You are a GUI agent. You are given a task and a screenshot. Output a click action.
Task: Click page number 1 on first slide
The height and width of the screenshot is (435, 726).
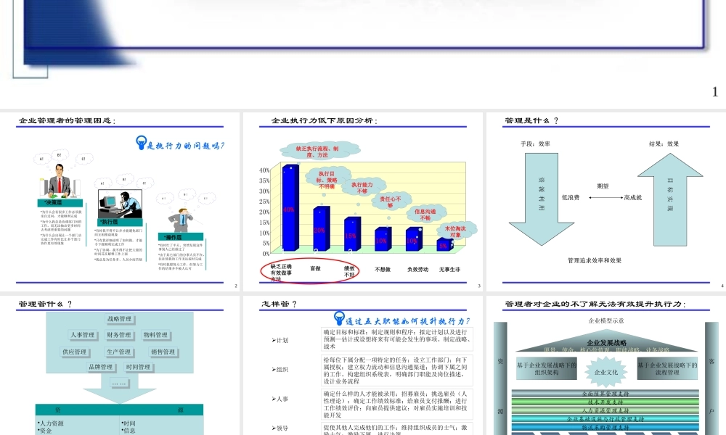[x=715, y=92]
